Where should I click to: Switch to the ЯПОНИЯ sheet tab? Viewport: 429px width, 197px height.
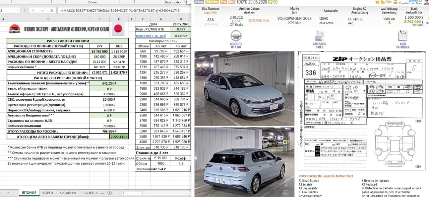coord(29,193)
